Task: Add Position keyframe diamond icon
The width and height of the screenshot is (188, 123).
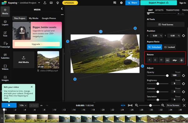Action: pyautogui.click(x=183, y=36)
